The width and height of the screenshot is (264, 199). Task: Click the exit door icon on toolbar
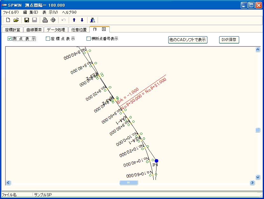(92, 20)
